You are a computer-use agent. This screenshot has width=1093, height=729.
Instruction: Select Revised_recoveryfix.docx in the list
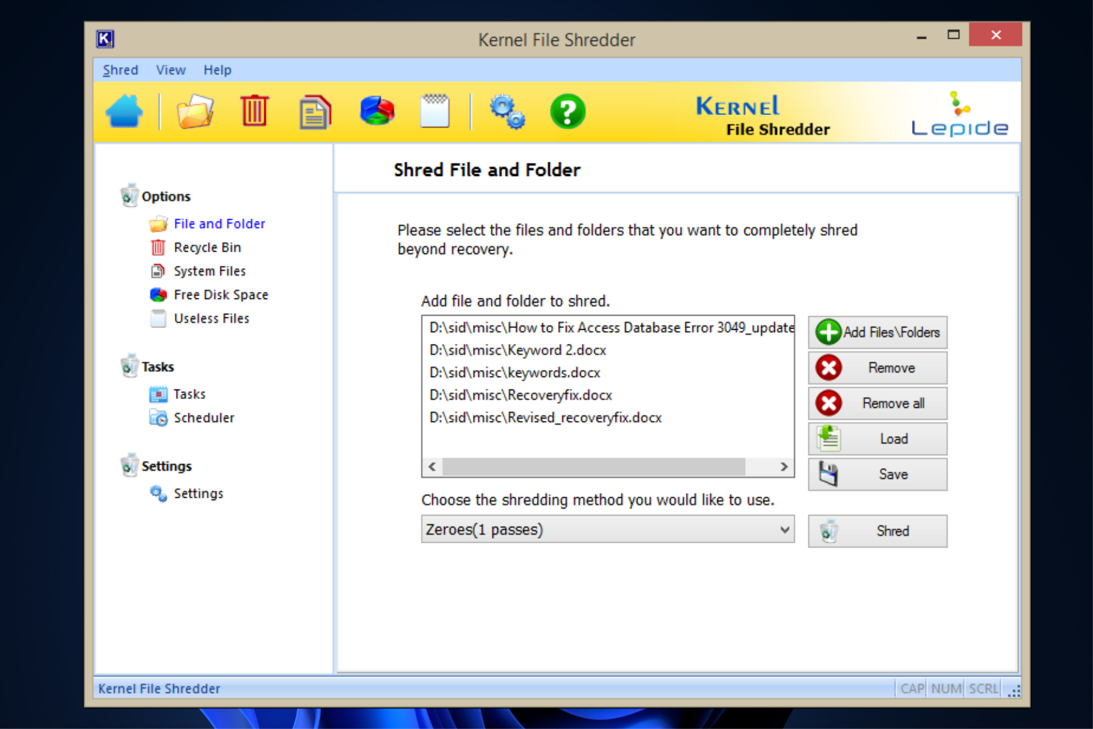[546, 417]
